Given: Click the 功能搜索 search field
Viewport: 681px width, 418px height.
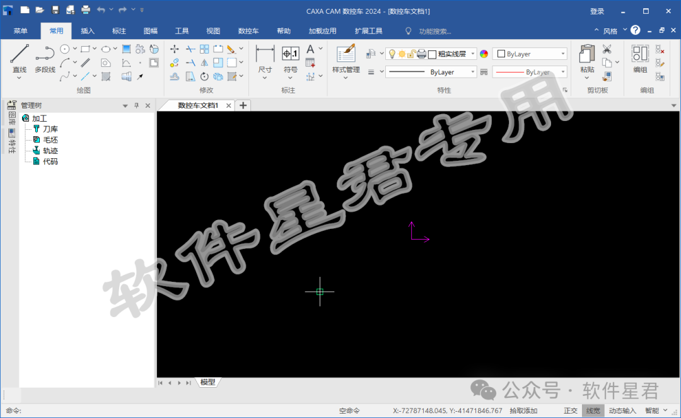Looking at the screenshot, I should (x=436, y=32).
